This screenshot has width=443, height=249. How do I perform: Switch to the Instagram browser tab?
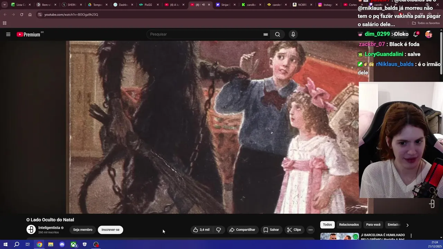[x=327, y=5]
